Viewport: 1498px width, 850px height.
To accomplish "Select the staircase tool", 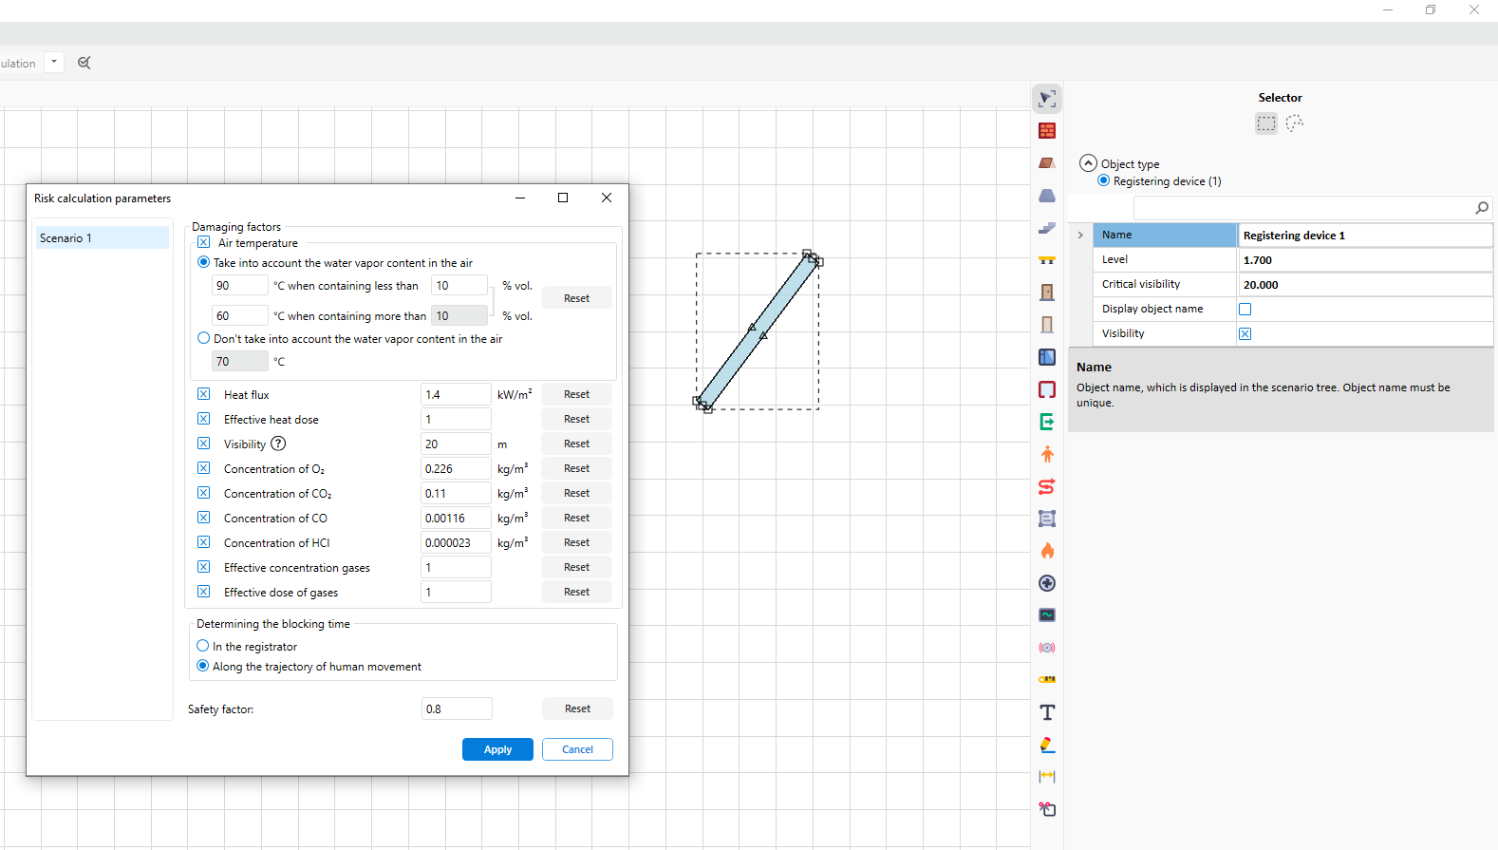I will click(1047, 228).
